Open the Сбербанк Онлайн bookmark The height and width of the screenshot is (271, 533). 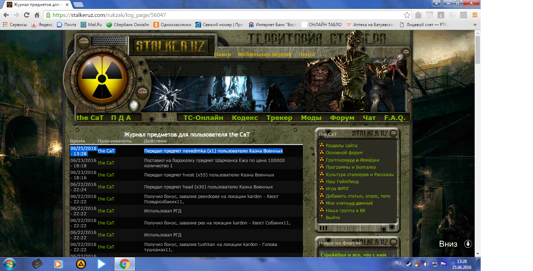pyautogui.click(x=127, y=25)
